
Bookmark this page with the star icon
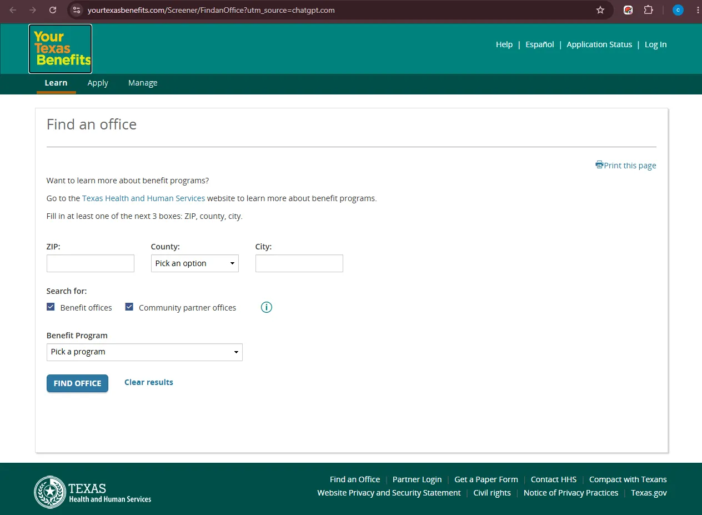tap(600, 10)
